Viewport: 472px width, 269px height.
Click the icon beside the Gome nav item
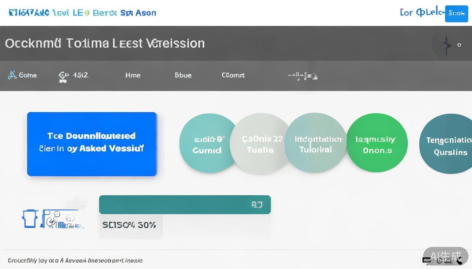(x=12, y=75)
